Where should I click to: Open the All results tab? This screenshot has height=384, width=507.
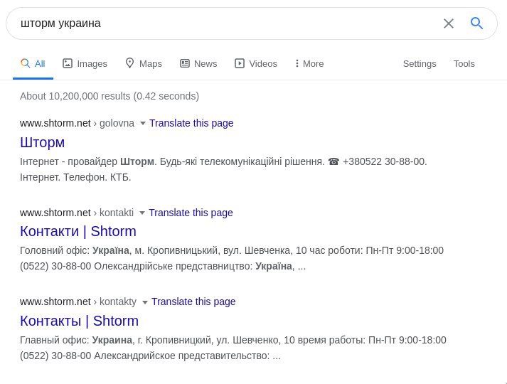click(33, 64)
